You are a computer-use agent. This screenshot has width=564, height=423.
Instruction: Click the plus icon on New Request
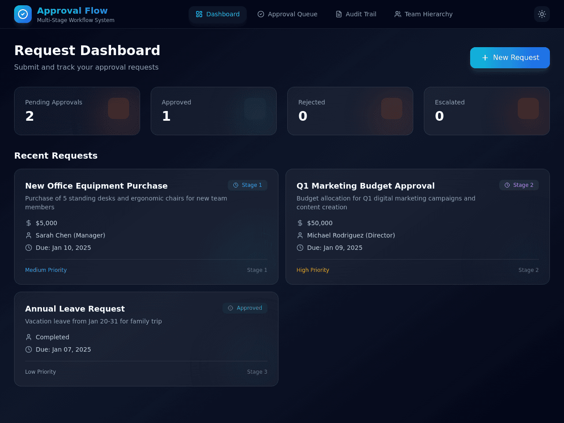click(485, 58)
